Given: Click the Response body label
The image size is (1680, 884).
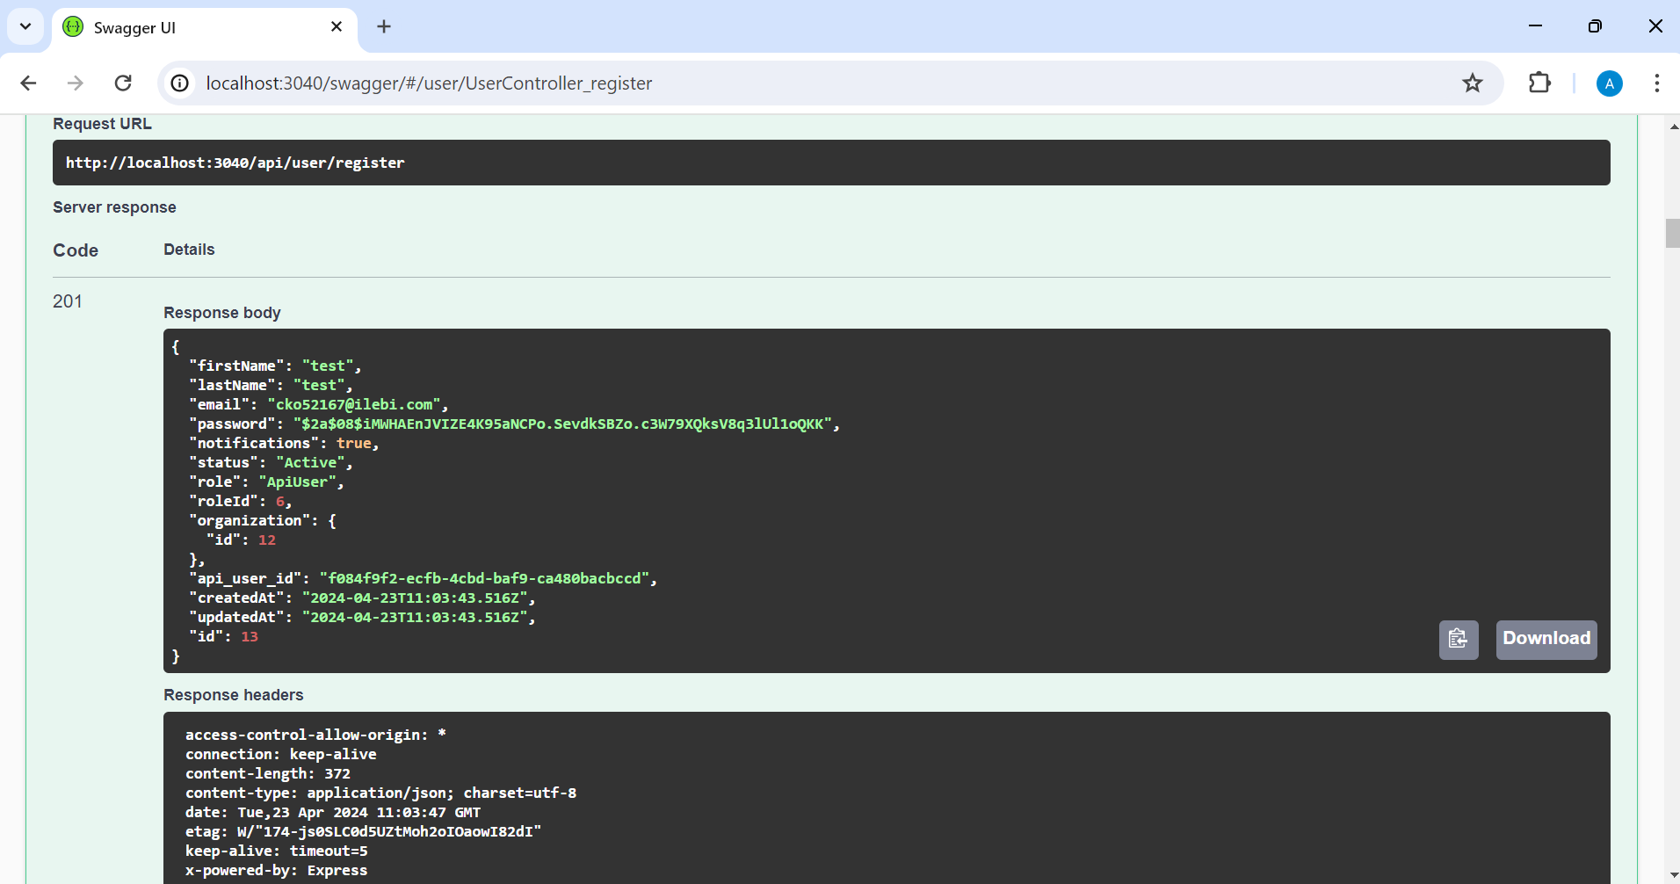Looking at the screenshot, I should pyautogui.click(x=222, y=313).
